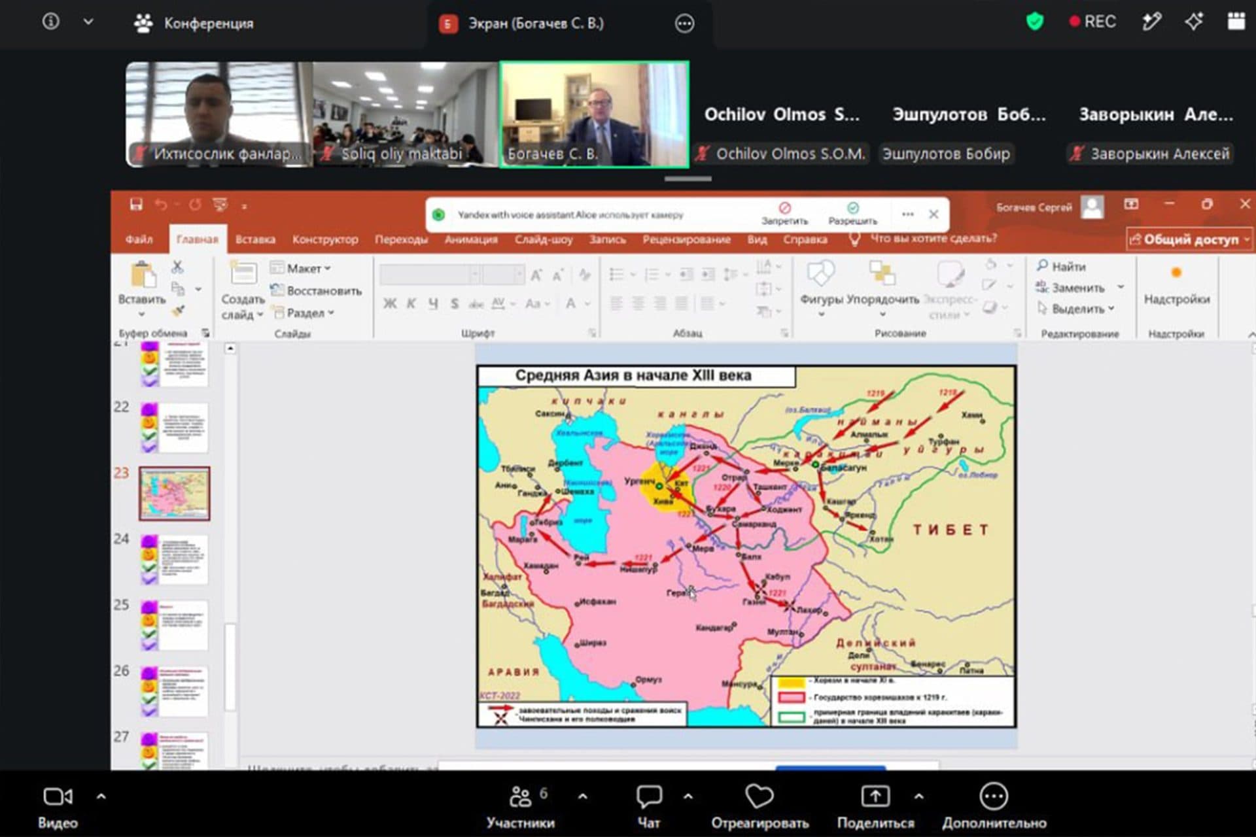Open the Выделить select dropdown
Screen dimensions: 1256x837
tap(1076, 308)
